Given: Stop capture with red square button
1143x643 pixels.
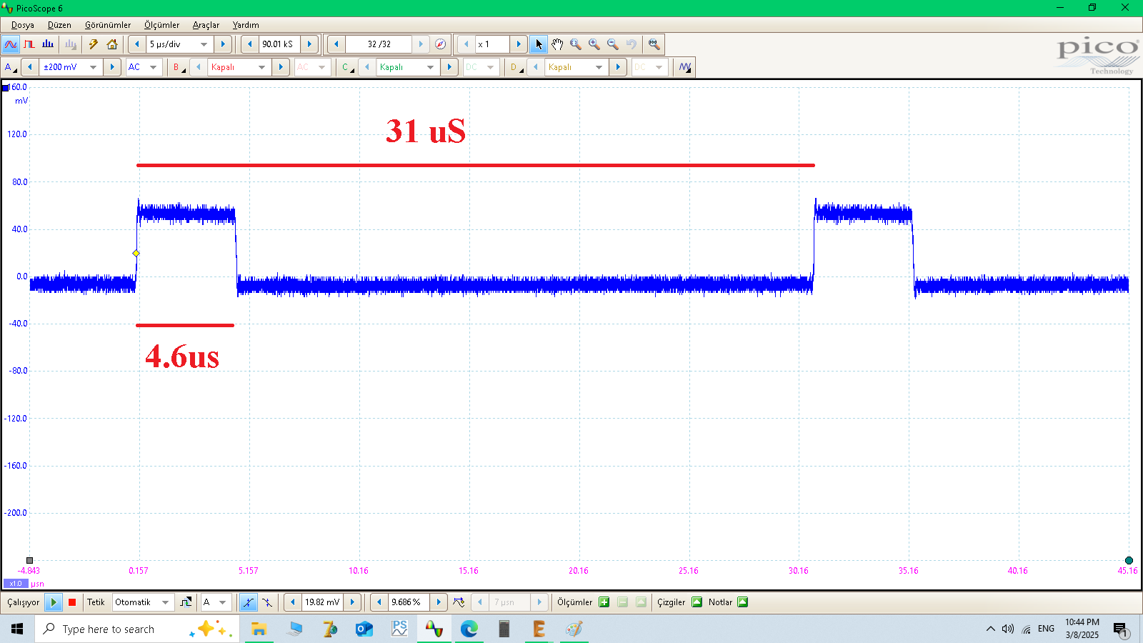Looking at the screenshot, I should 72,602.
